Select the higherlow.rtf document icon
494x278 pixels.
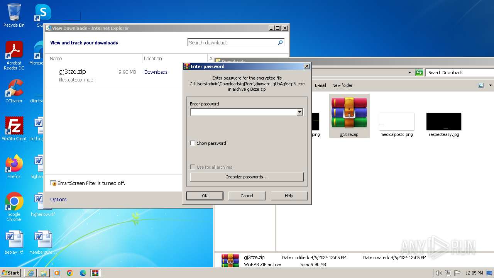coord(42,205)
